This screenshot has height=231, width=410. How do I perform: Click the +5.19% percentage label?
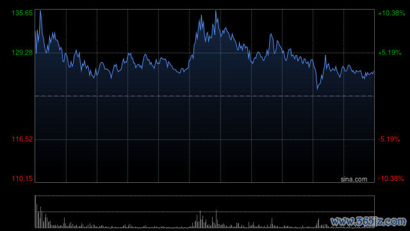click(389, 53)
